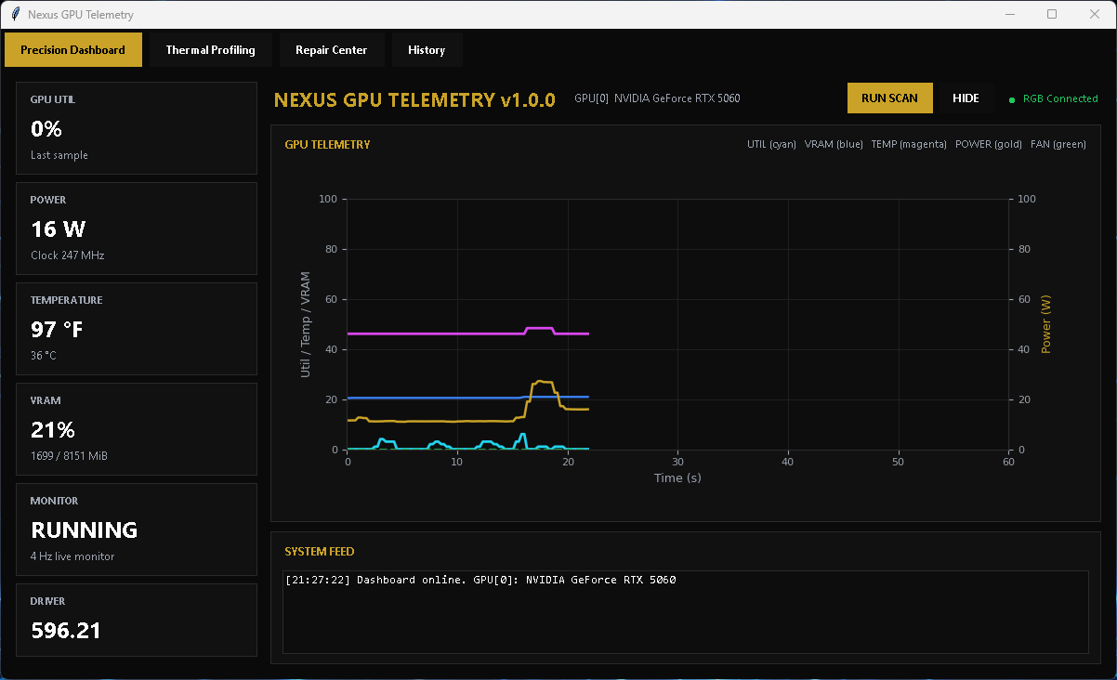Click the GPU[0] NVIDIA GeForce RTX 5060 label
Image resolution: width=1117 pixels, height=680 pixels.
click(x=657, y=98)
